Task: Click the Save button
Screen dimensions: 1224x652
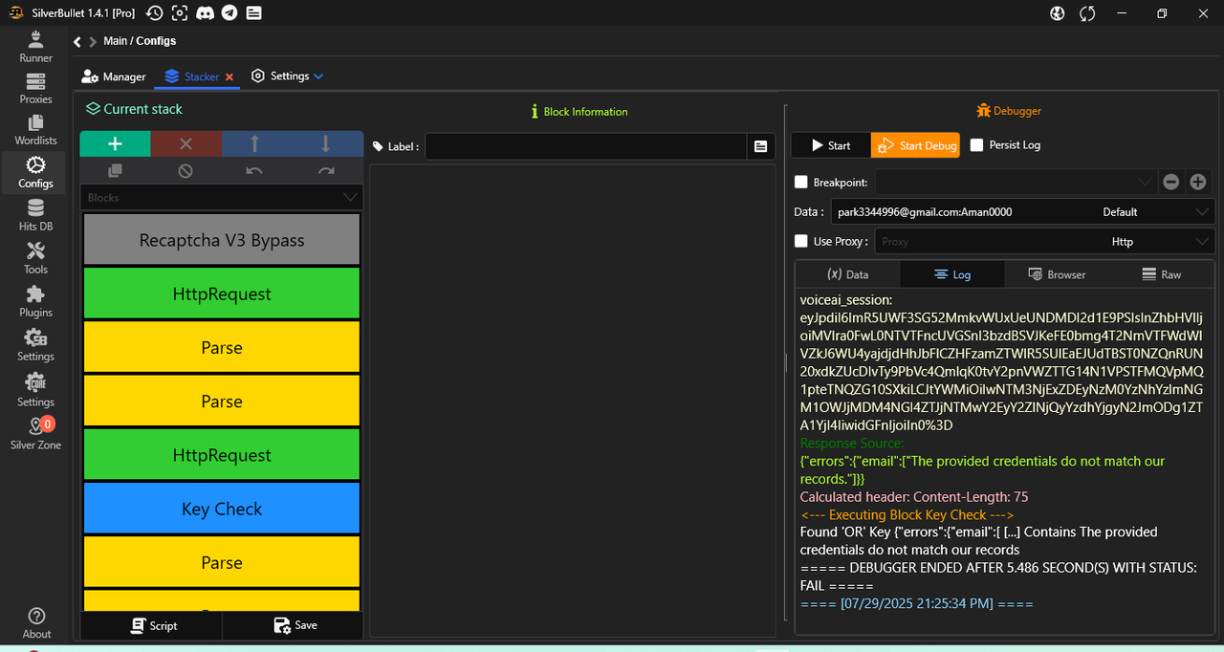Action: pyautogui.click(x=295, y=625)
